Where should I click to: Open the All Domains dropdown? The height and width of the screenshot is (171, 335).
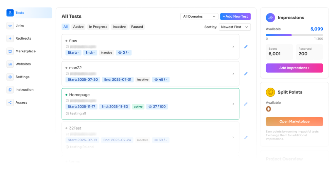(x=199, y=16)
